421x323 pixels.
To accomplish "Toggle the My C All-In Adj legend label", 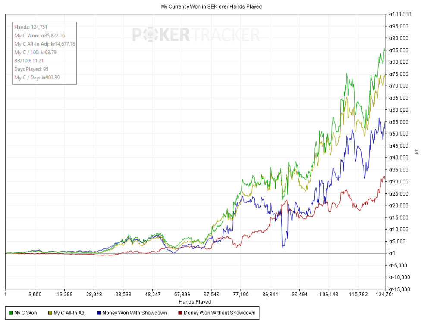I will [69, 313].
